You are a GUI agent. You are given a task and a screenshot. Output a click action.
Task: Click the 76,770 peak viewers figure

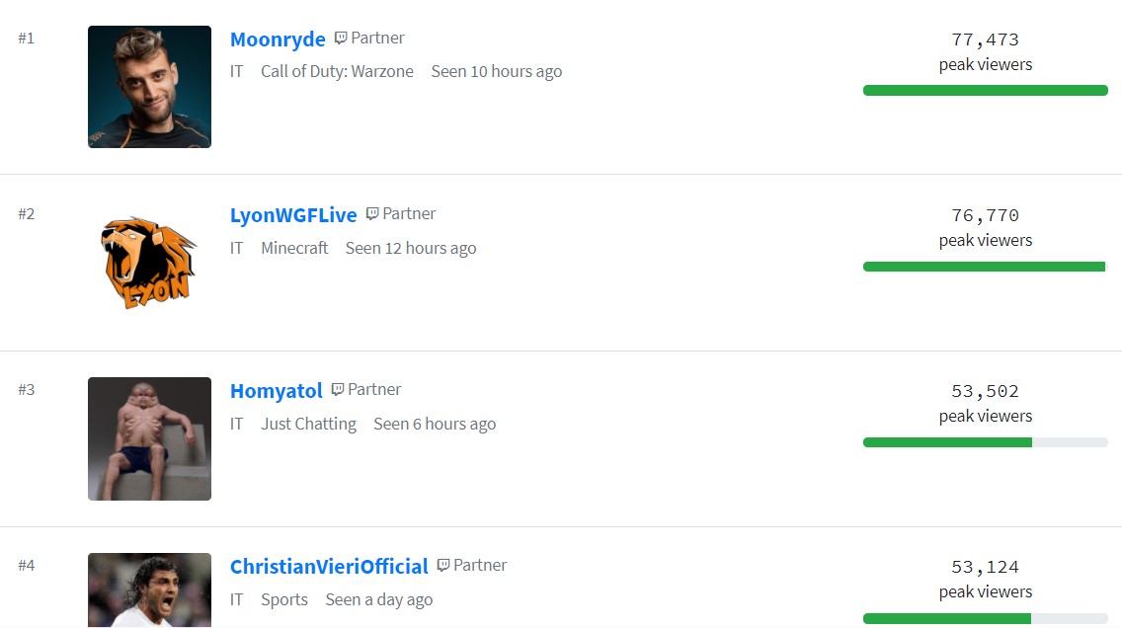pos(986,215)
